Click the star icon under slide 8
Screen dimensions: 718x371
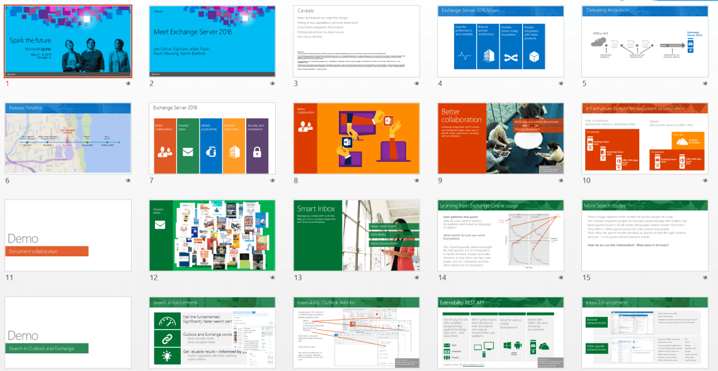(417, 180)
